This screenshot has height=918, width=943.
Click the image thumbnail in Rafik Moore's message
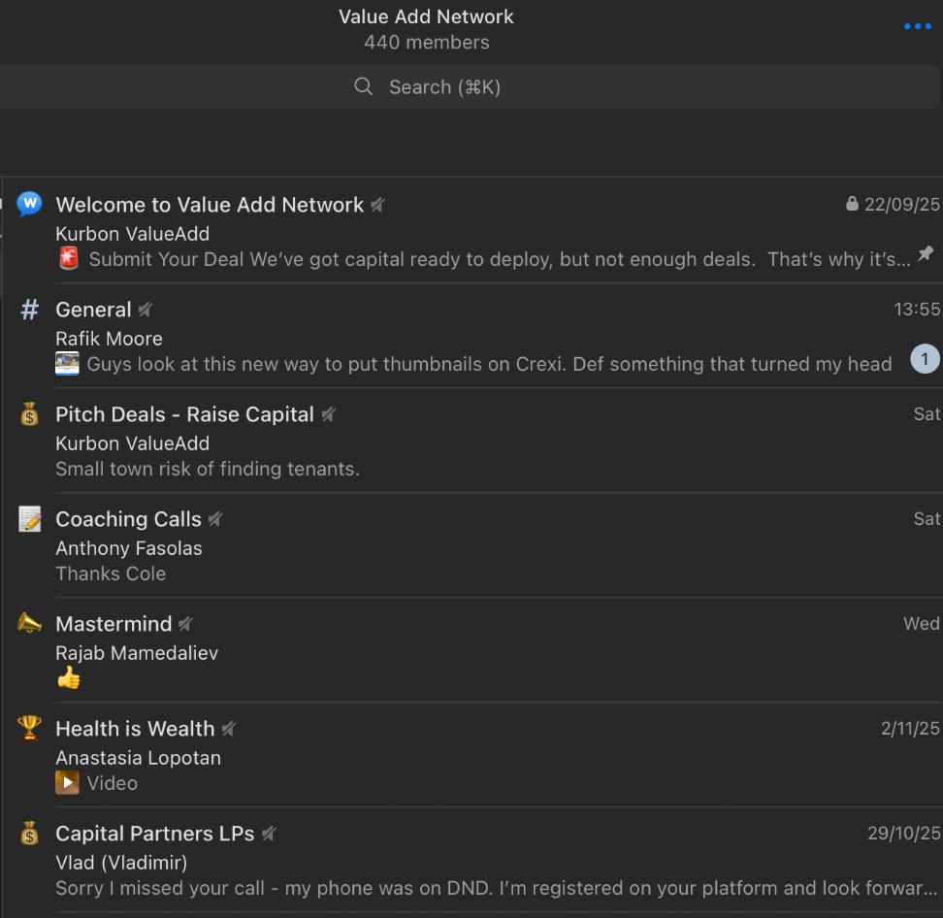(x=67, y=363)
